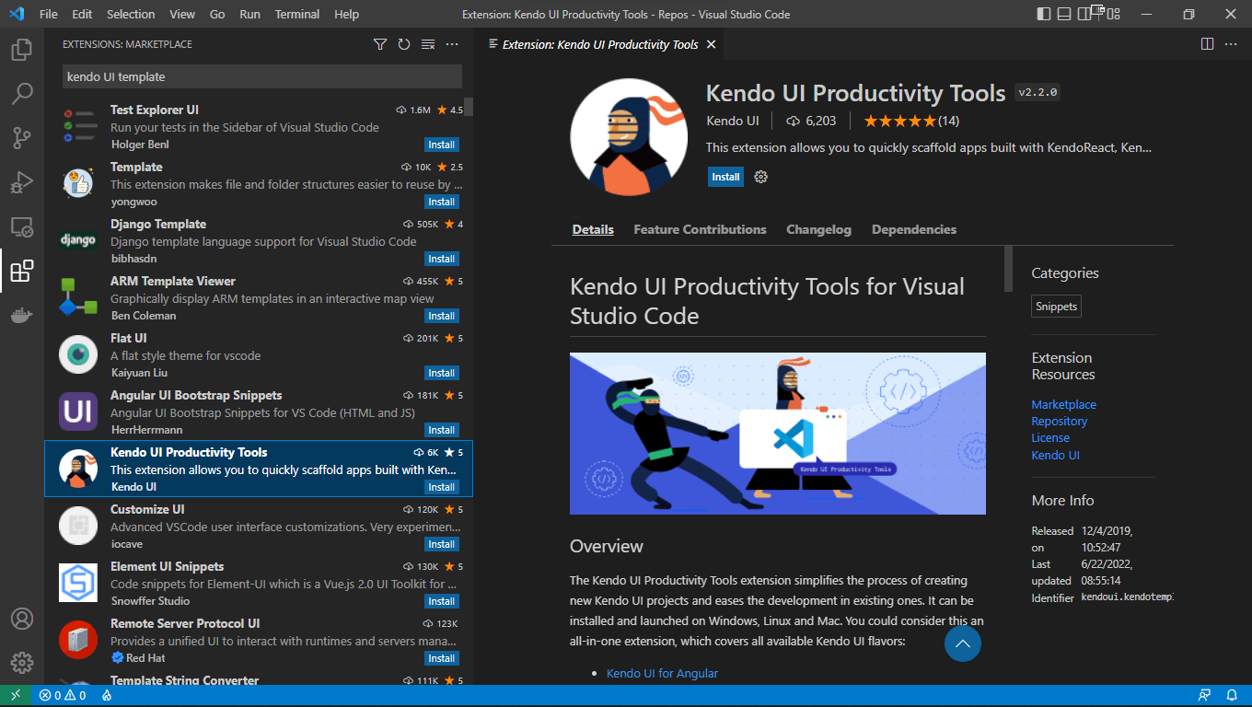Switch to the Dependencies tab
The height and width of the screenshot is (707, 1252).
(914, 229)
